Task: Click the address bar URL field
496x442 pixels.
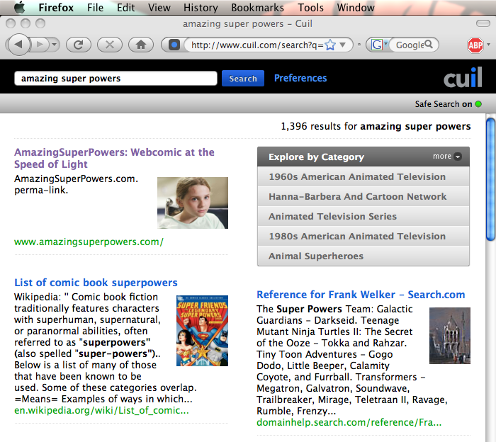Action: point(257,45)
